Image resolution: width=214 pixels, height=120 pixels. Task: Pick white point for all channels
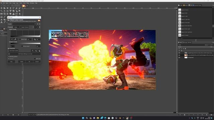[x=39, y=51]
